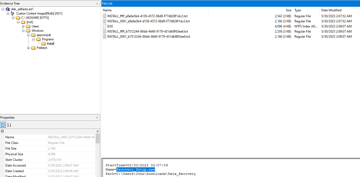Click the Install folder icon in tree
The width and height of the screenshot is (360, 177).
click(x=44, y=44)
